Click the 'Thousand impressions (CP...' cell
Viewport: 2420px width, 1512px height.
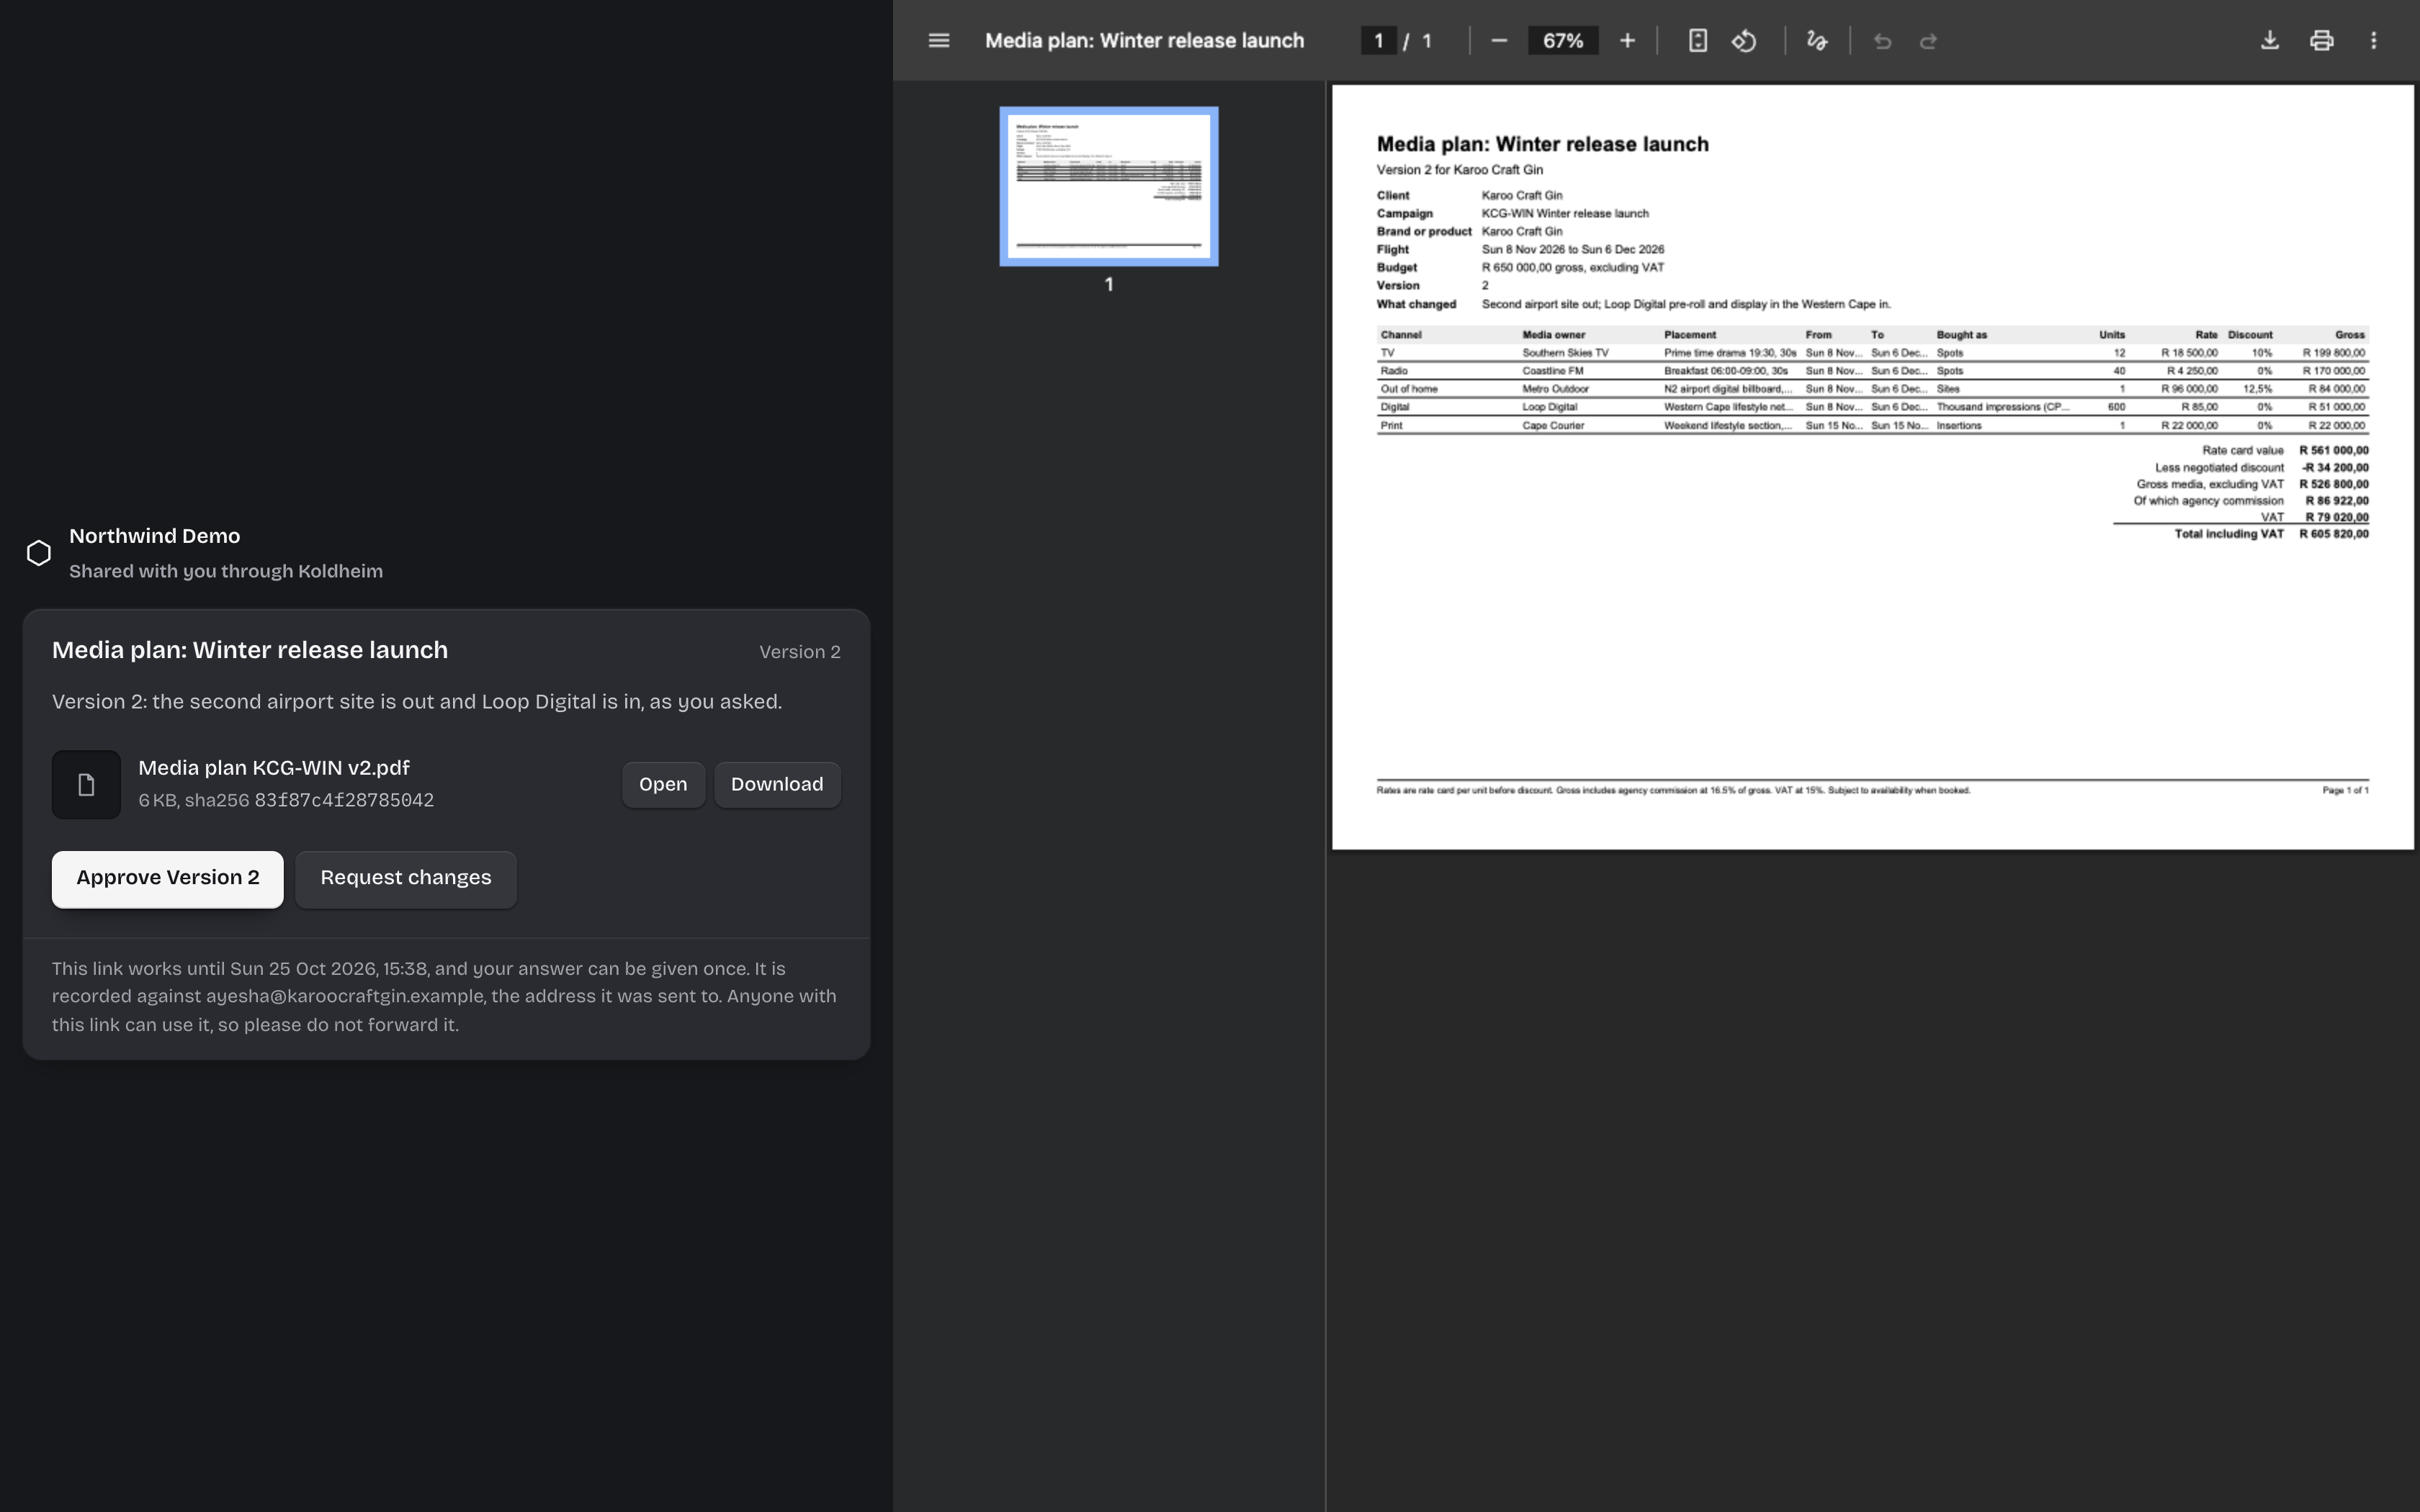[2002, 407]
